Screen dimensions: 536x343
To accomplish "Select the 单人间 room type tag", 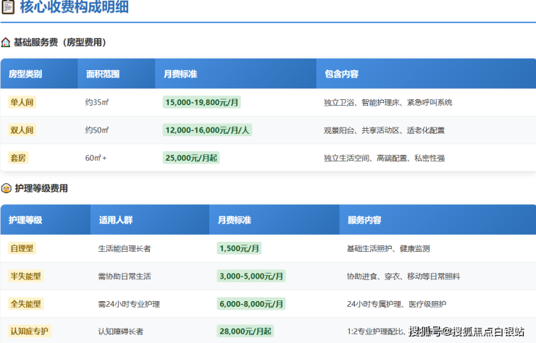I will 22,103.
